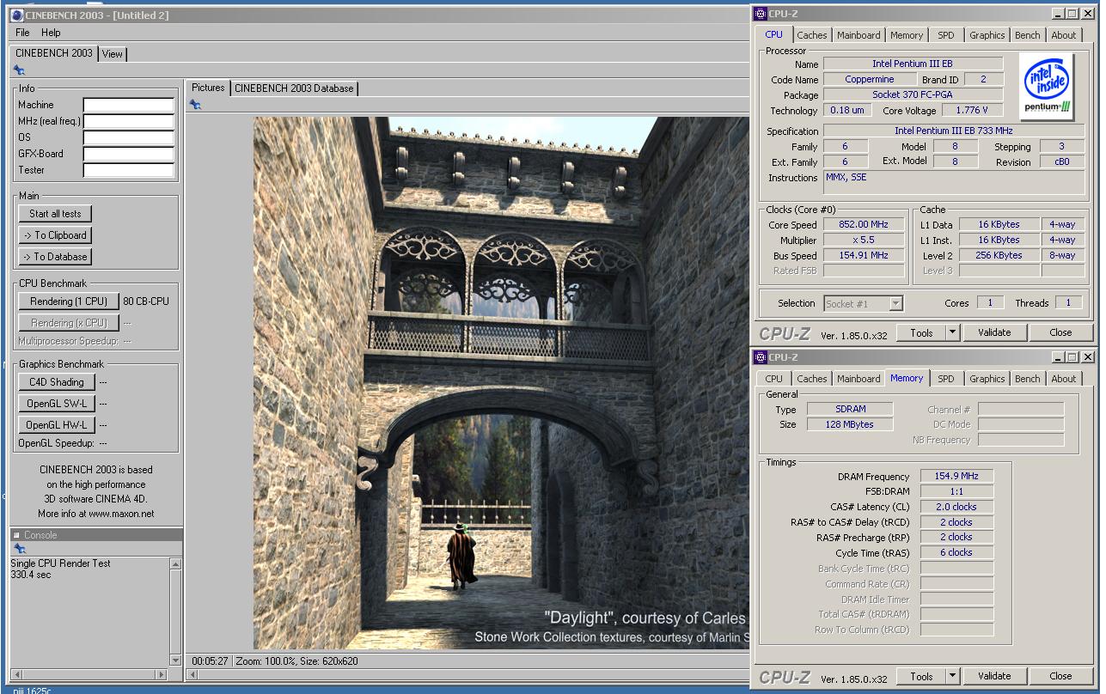
Task: Click the Code Name value Coppermine
Action: pos(869,79)
